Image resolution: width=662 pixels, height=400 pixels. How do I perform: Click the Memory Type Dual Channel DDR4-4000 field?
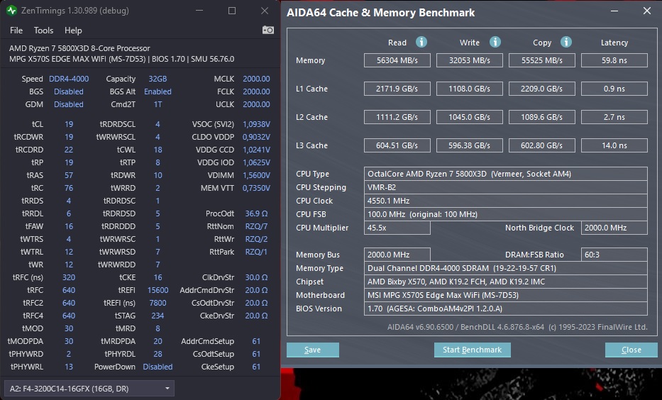(505, 268)
